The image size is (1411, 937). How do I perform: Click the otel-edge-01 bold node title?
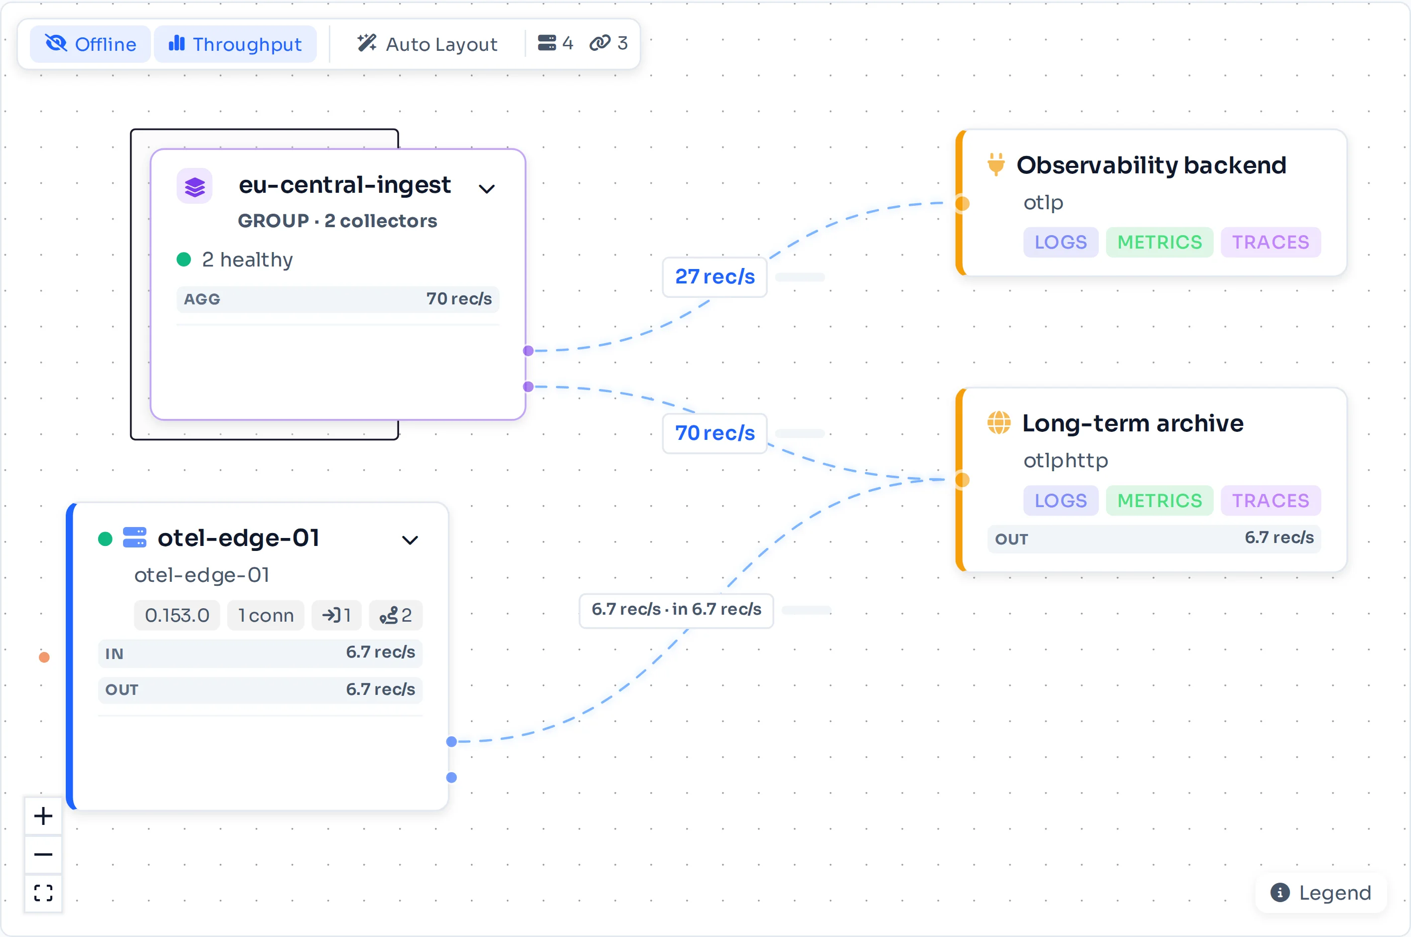coord(239,538)
